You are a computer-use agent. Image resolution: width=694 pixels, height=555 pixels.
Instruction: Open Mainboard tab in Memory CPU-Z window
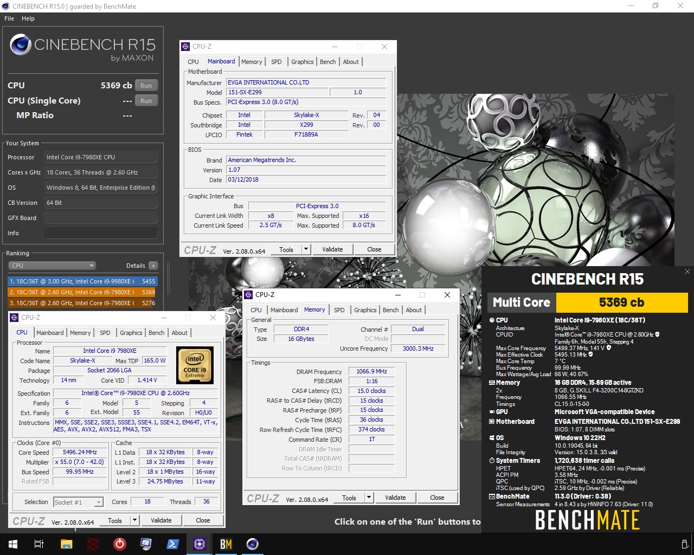(x=284, y=310)
